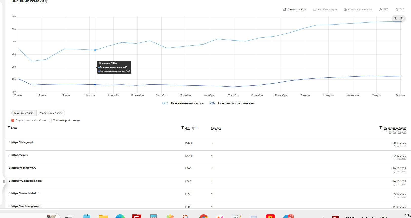The height and width of the screenshot is (218, 411).
Task: Open the https://audioknigivse.ru site link
Action: coord(26,206)
